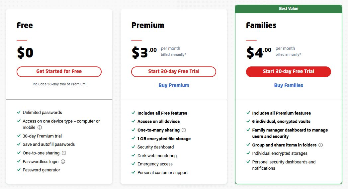348x189 pixels.
Task: Click the Premium plan heading
Action: tap(148, 25)
